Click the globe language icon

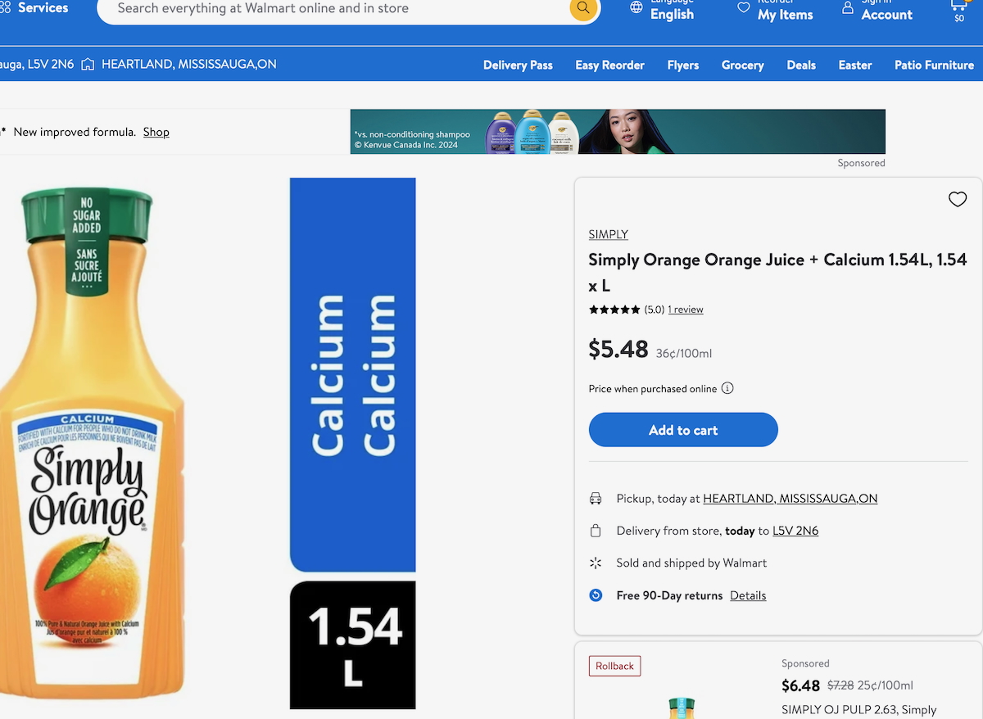point(636,8)
